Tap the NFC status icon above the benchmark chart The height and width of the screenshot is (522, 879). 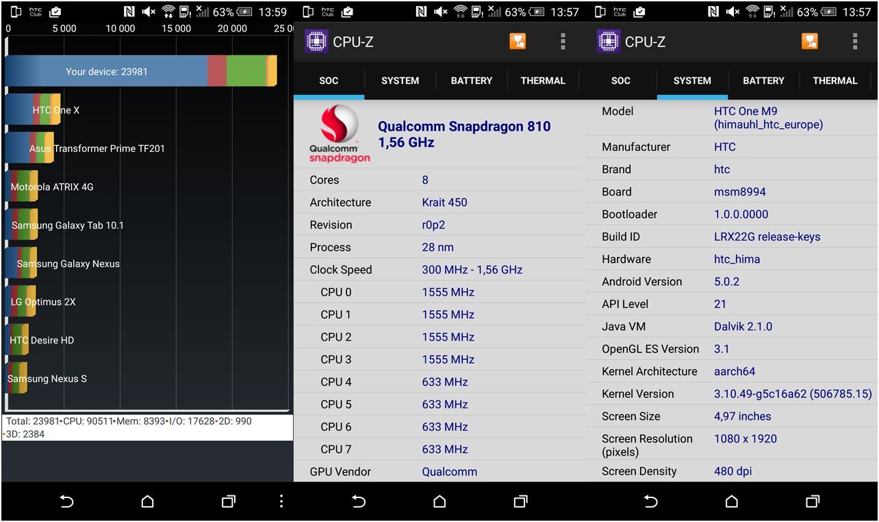click(x=129, y=12)
